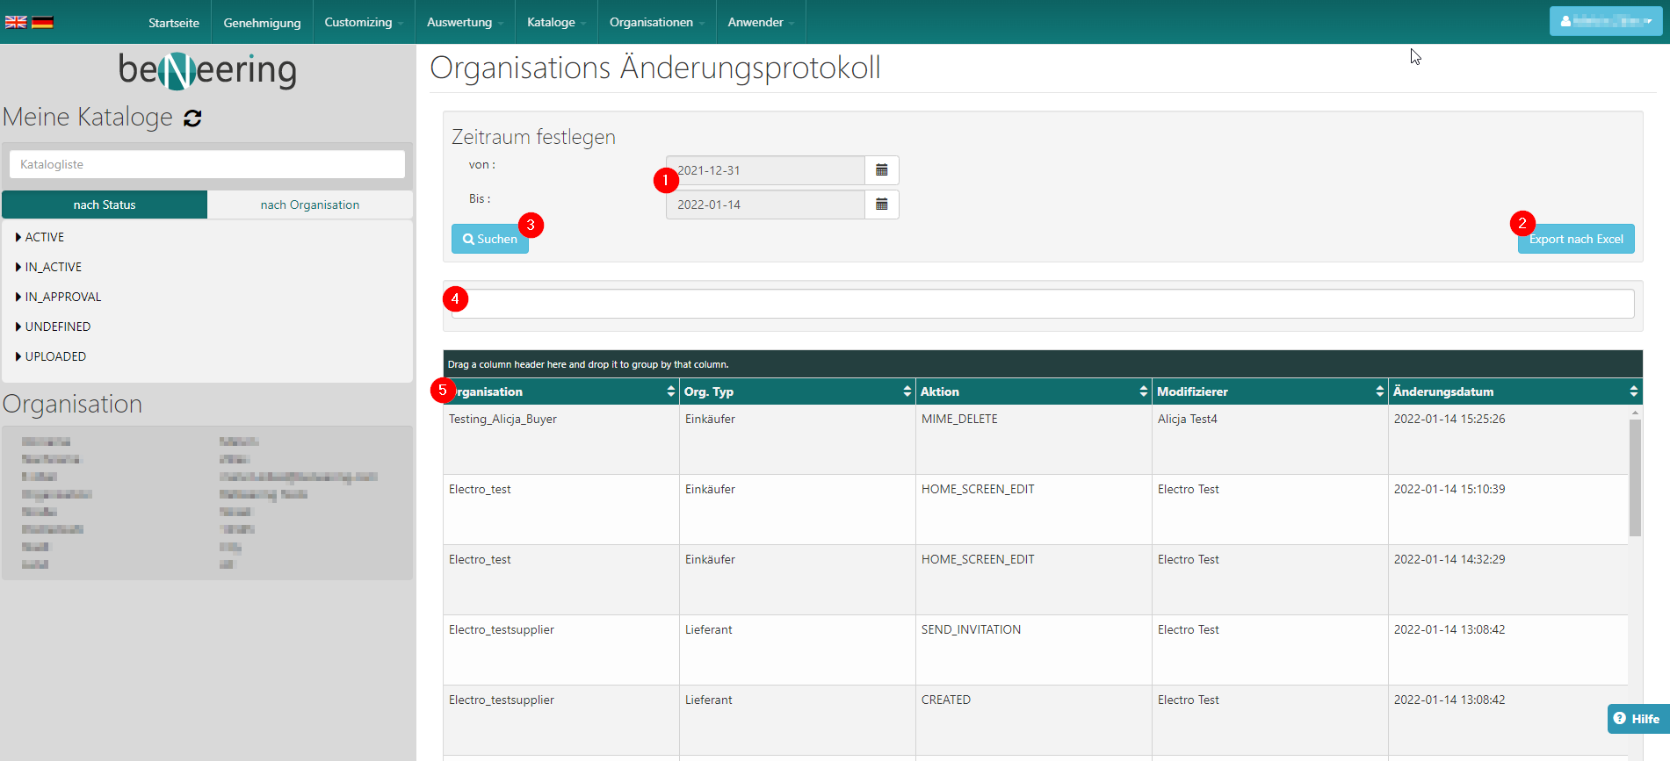Screen dimensions: 1670x761
Task: Click the English flag language icon
Action: click(x=16, y=22)
